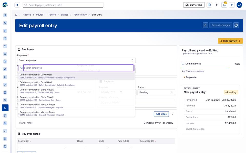Image resolution: width=246 pixels, height=153 pixels.
Task: Click the Completeness progress bar
Action: 211,68
